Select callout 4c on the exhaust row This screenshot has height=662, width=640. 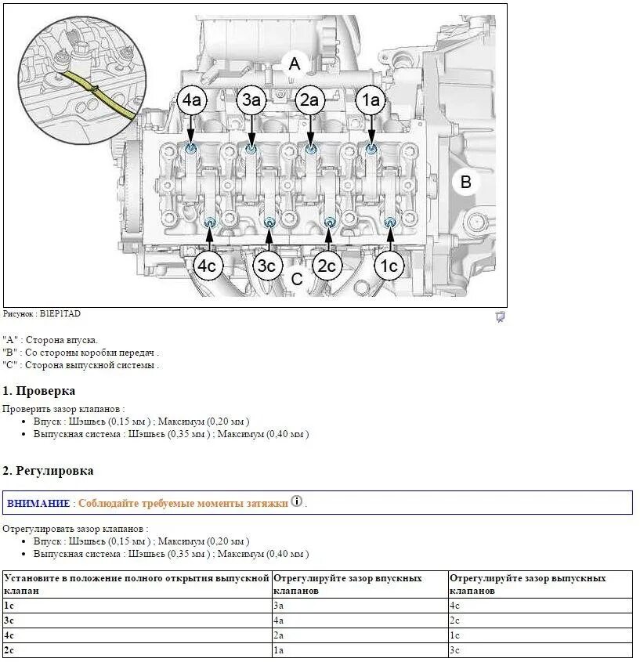click(208, 266)
